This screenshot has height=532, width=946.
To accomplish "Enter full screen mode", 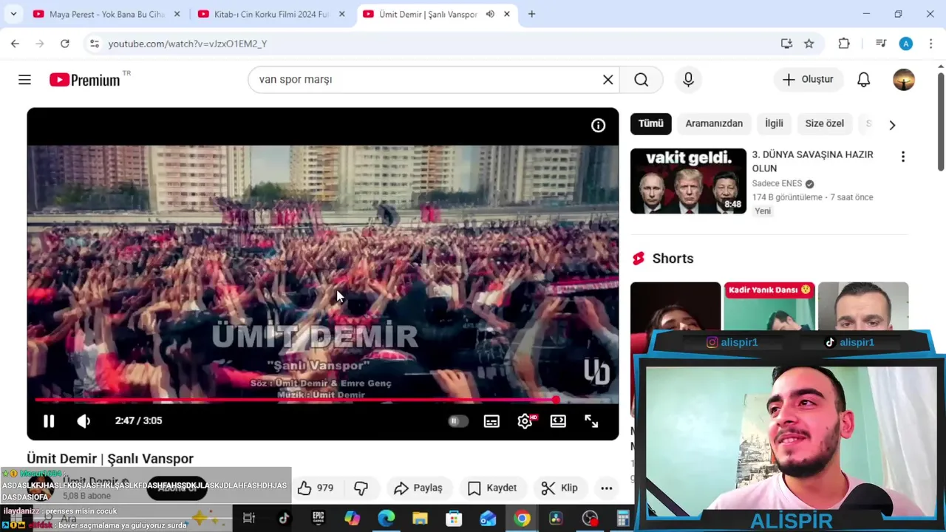I will point(591,421).
